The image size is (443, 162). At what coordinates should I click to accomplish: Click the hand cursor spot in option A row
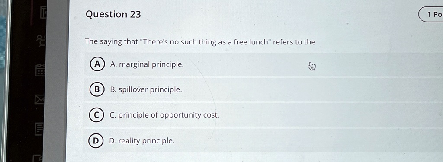pos(311,67)
